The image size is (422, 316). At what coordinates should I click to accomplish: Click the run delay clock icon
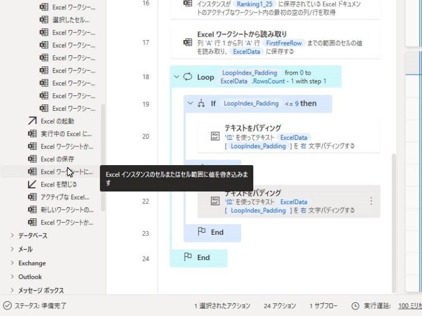pyautogui.click(x=356, y=306)
